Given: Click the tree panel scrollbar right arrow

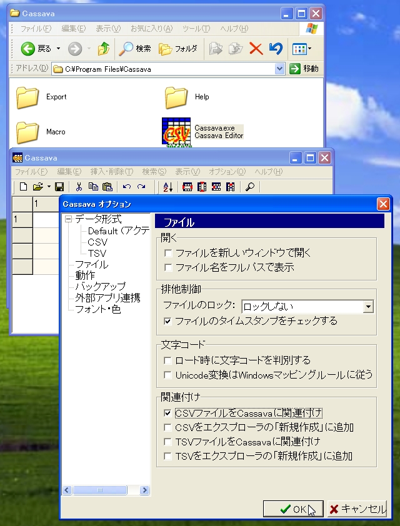Looking at the screenshot, I should (144, 490).
